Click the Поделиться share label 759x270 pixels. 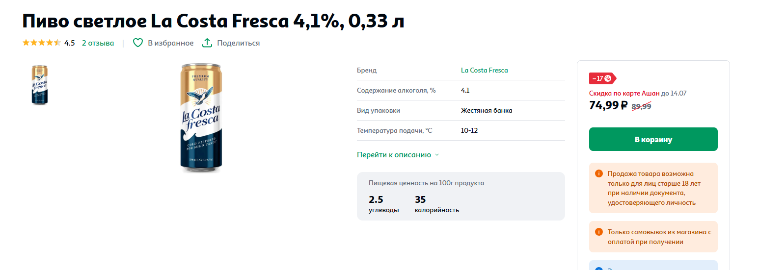[239, 43]
